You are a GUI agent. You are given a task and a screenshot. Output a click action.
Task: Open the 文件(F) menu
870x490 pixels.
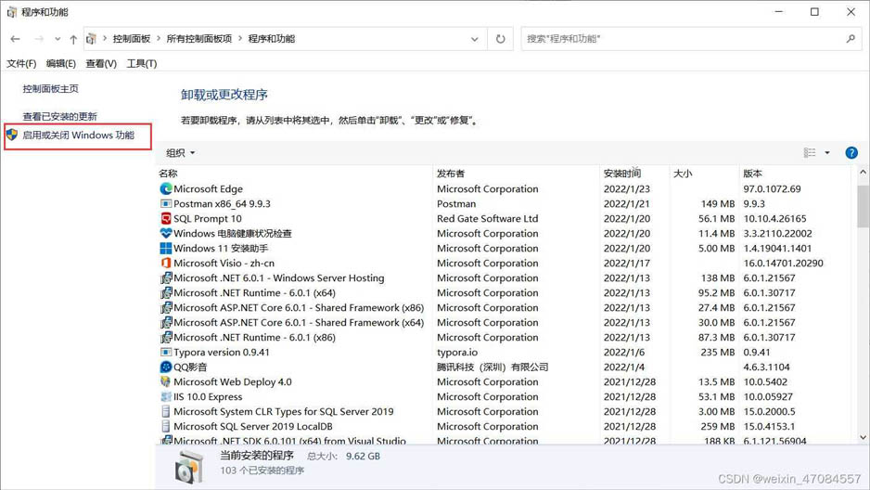click(21, 63)
